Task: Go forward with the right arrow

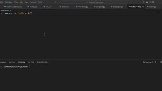Action: [x=59, y=2]
